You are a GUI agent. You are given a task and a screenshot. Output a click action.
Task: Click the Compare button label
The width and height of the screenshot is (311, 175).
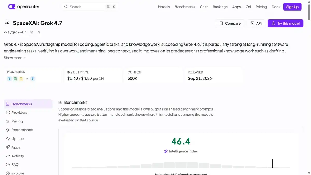[x=233, y=23]
